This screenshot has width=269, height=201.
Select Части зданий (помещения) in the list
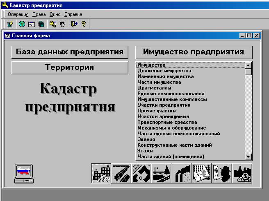click(x=191, y=156)
